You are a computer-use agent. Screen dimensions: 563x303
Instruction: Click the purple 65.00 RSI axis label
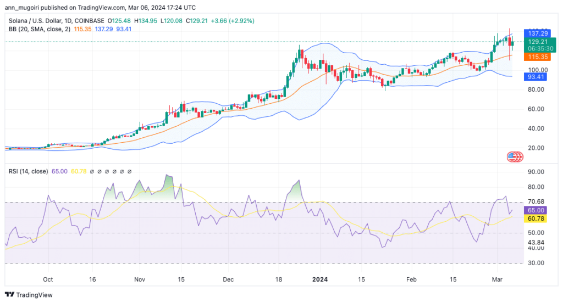pyautogui.click(x=537, y=210)
